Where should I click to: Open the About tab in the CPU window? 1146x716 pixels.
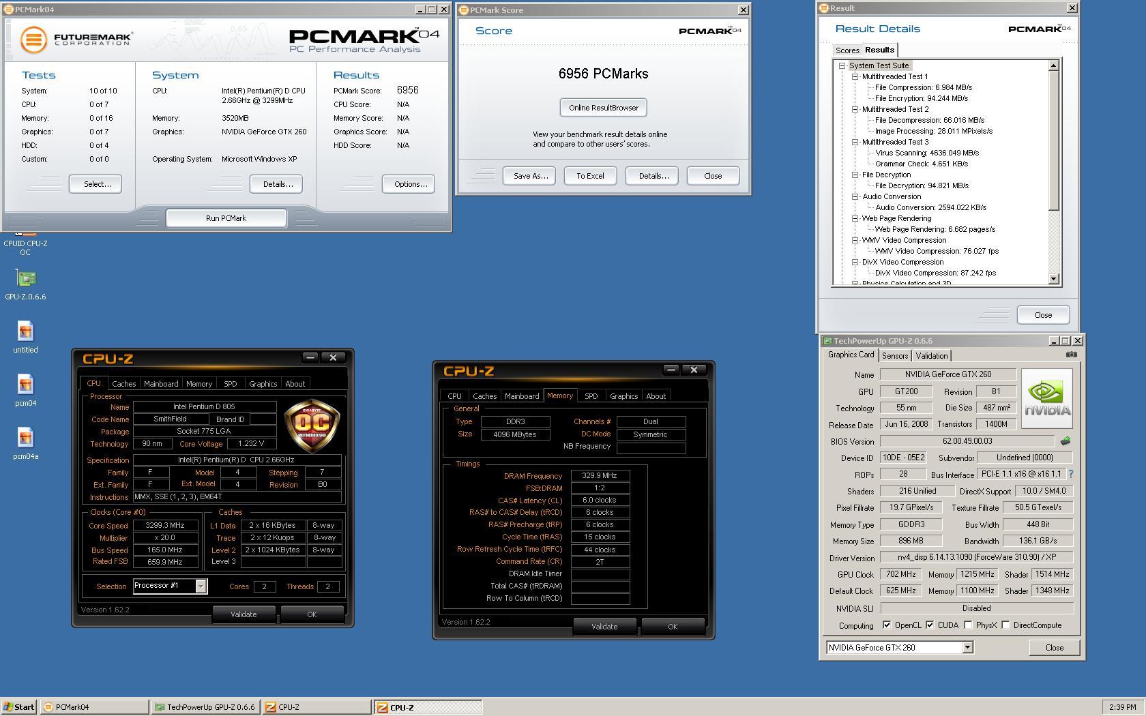point(295,384)
